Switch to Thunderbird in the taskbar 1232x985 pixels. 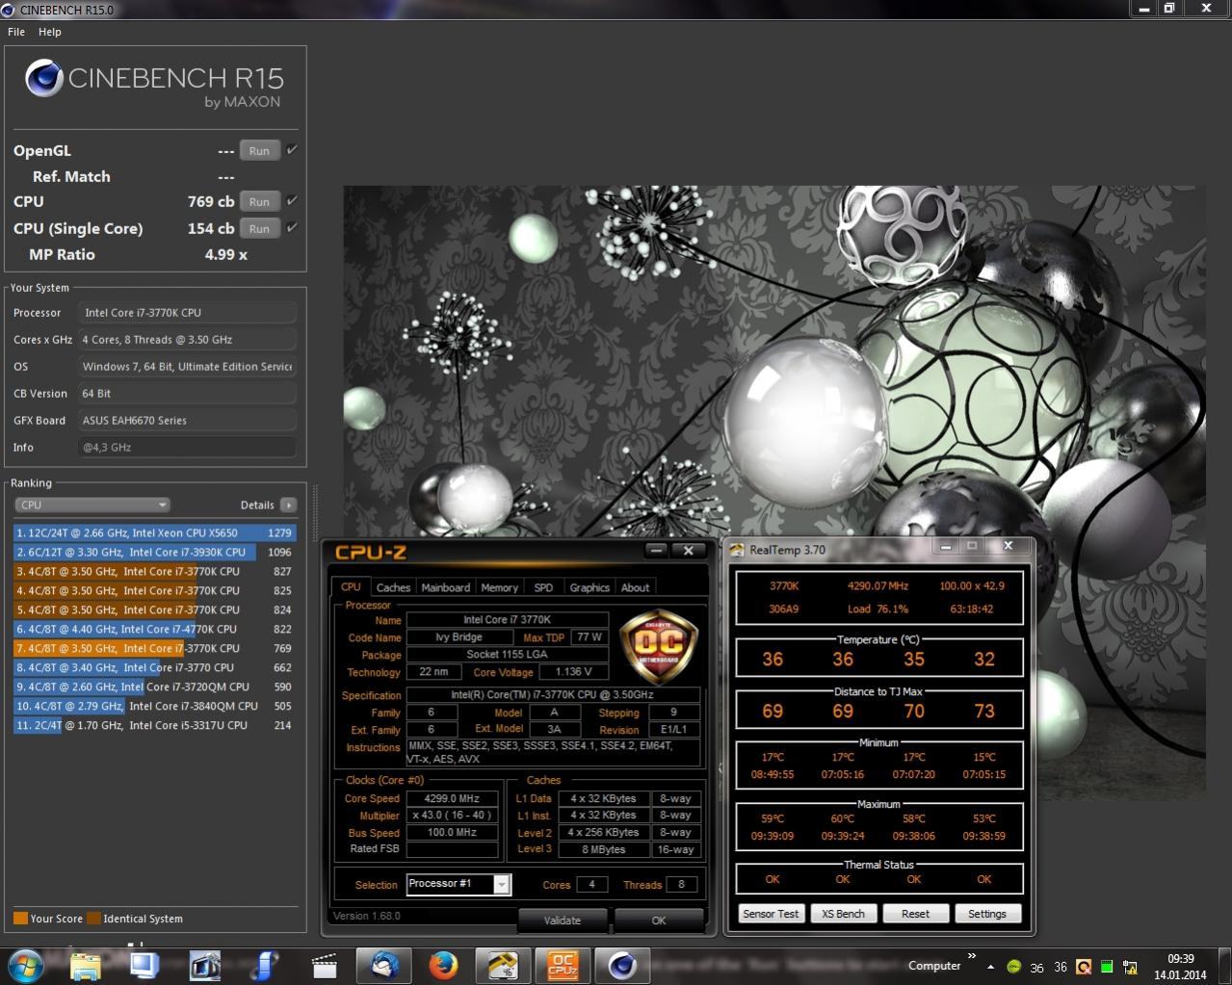(383, 965)
